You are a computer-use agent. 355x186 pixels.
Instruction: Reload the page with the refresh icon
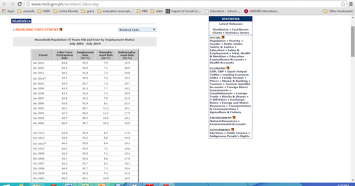click(x=20, y=4)
